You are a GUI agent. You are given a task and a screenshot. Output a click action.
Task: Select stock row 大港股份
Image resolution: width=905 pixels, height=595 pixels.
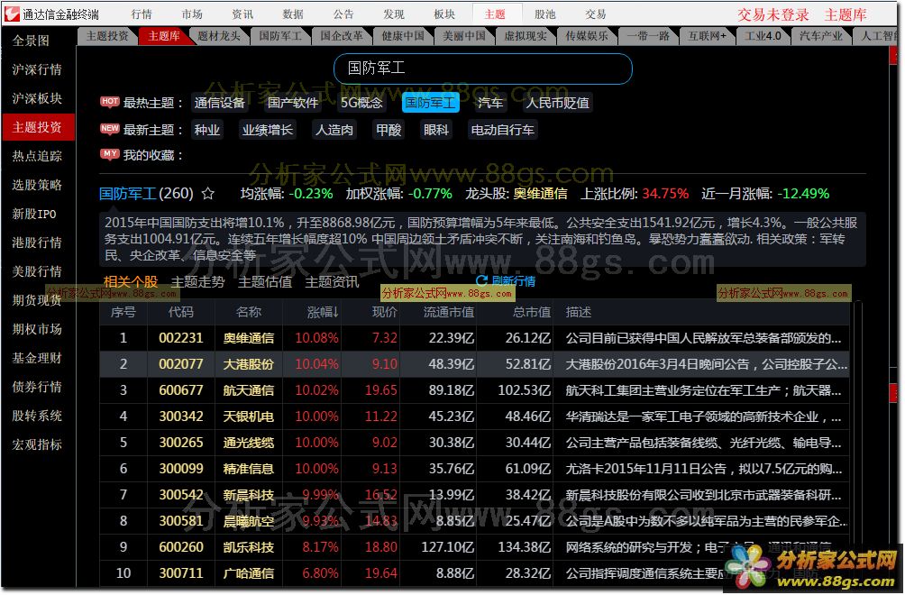coord(474,364)
